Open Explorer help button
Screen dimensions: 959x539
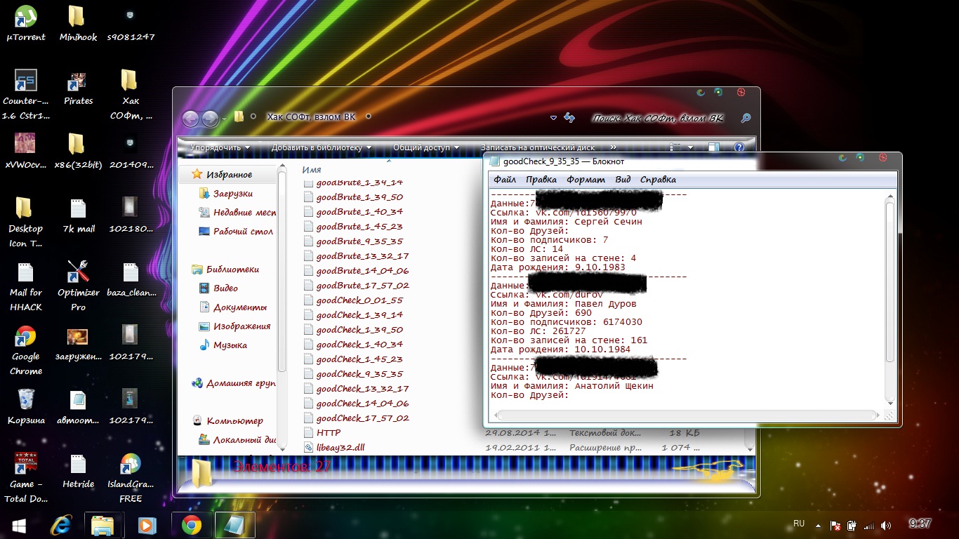pyautogui.click(x=739, y=147)
